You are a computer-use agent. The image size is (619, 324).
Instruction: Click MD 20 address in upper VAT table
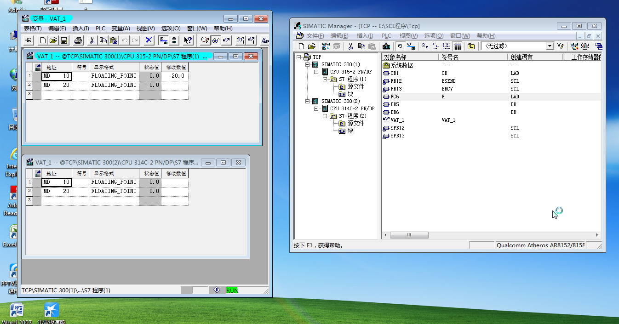[x=57, y=85]
